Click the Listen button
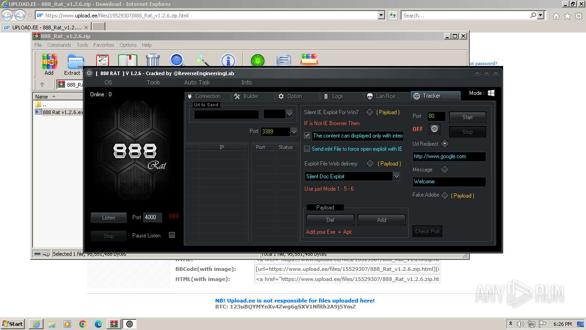 pyautogui.click(x=109, y=218)
